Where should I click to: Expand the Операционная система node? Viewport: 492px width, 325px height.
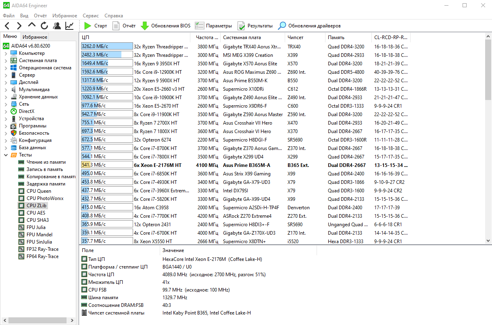6,68
